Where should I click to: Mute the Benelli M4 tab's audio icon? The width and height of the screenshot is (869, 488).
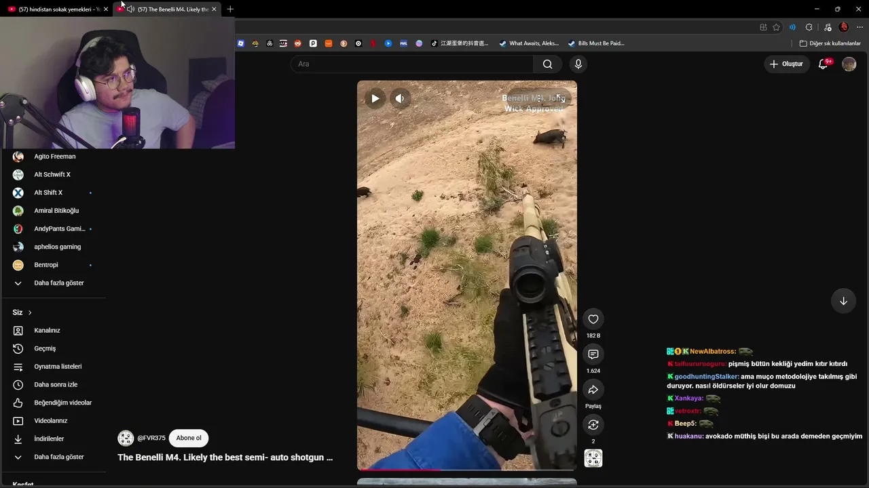(x=130, y=9)
